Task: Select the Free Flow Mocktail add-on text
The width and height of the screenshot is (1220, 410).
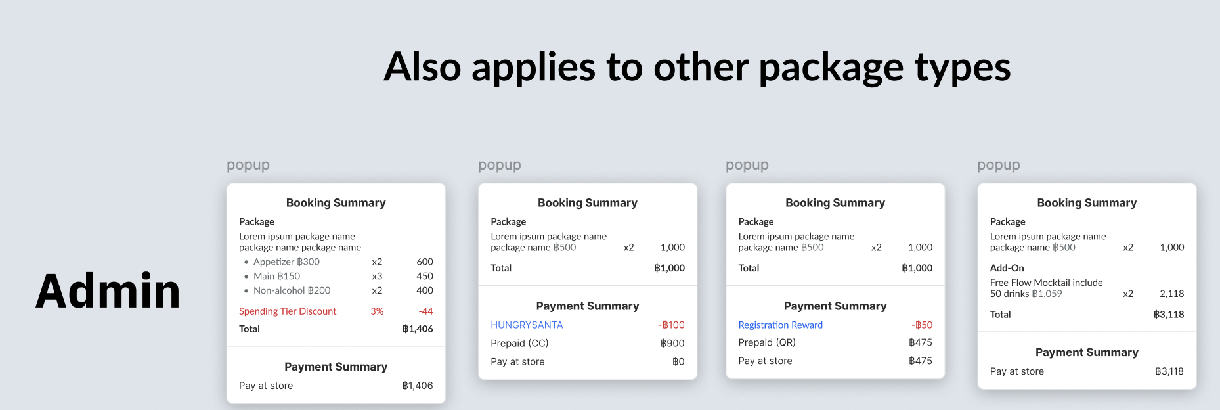Action: click(x=1046, y=288)
